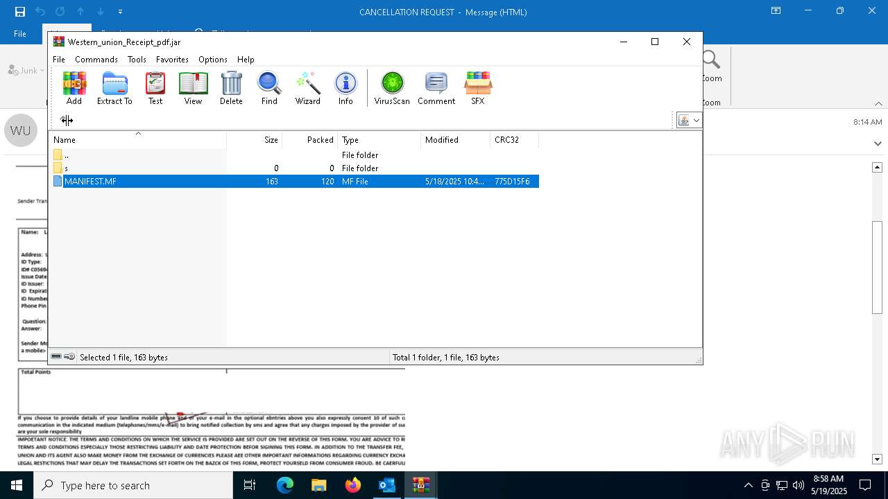This screenshot has width=888, height=499.
Task: Click the volume speaker tray icon
Action: (x=799, y=485)
